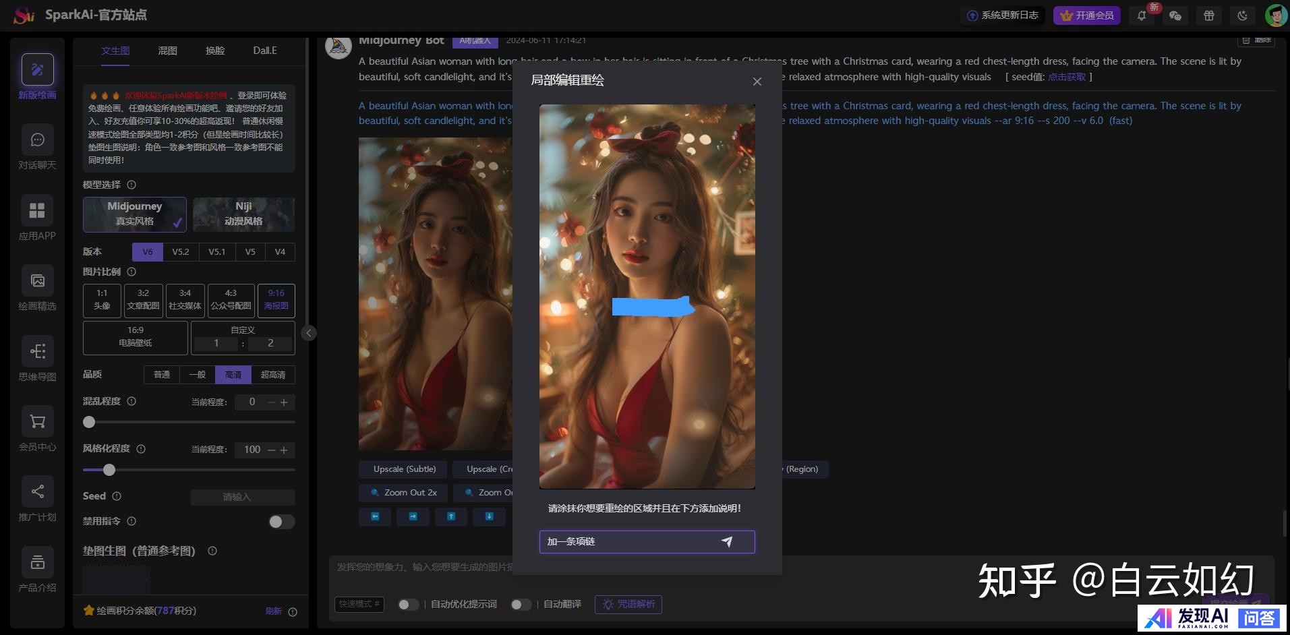1290x635 pixels.
Task: Toggle dark mode moon icon
Action: coord(1242,16)
